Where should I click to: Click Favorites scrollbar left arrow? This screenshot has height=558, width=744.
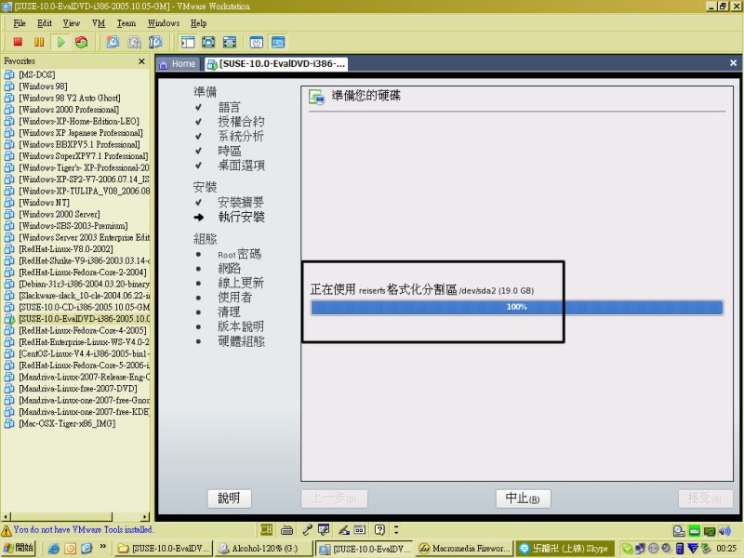coord(6,516)
